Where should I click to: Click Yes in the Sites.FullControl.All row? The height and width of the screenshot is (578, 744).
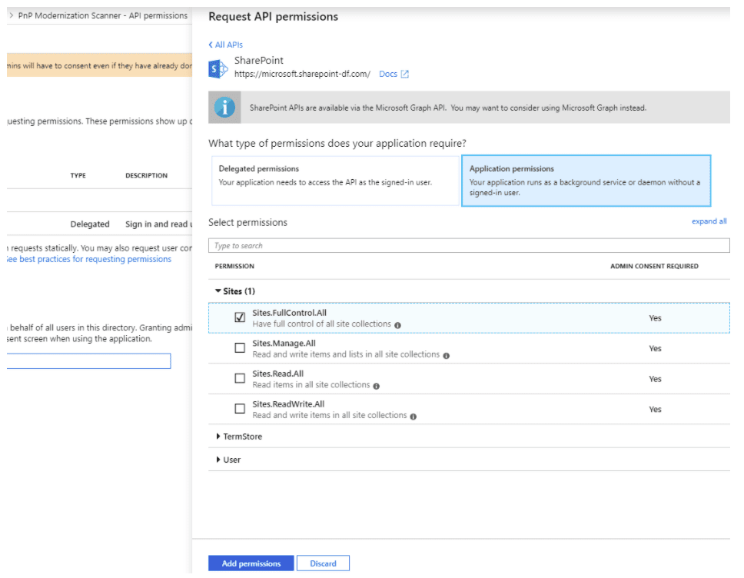(x=656, y=318)
